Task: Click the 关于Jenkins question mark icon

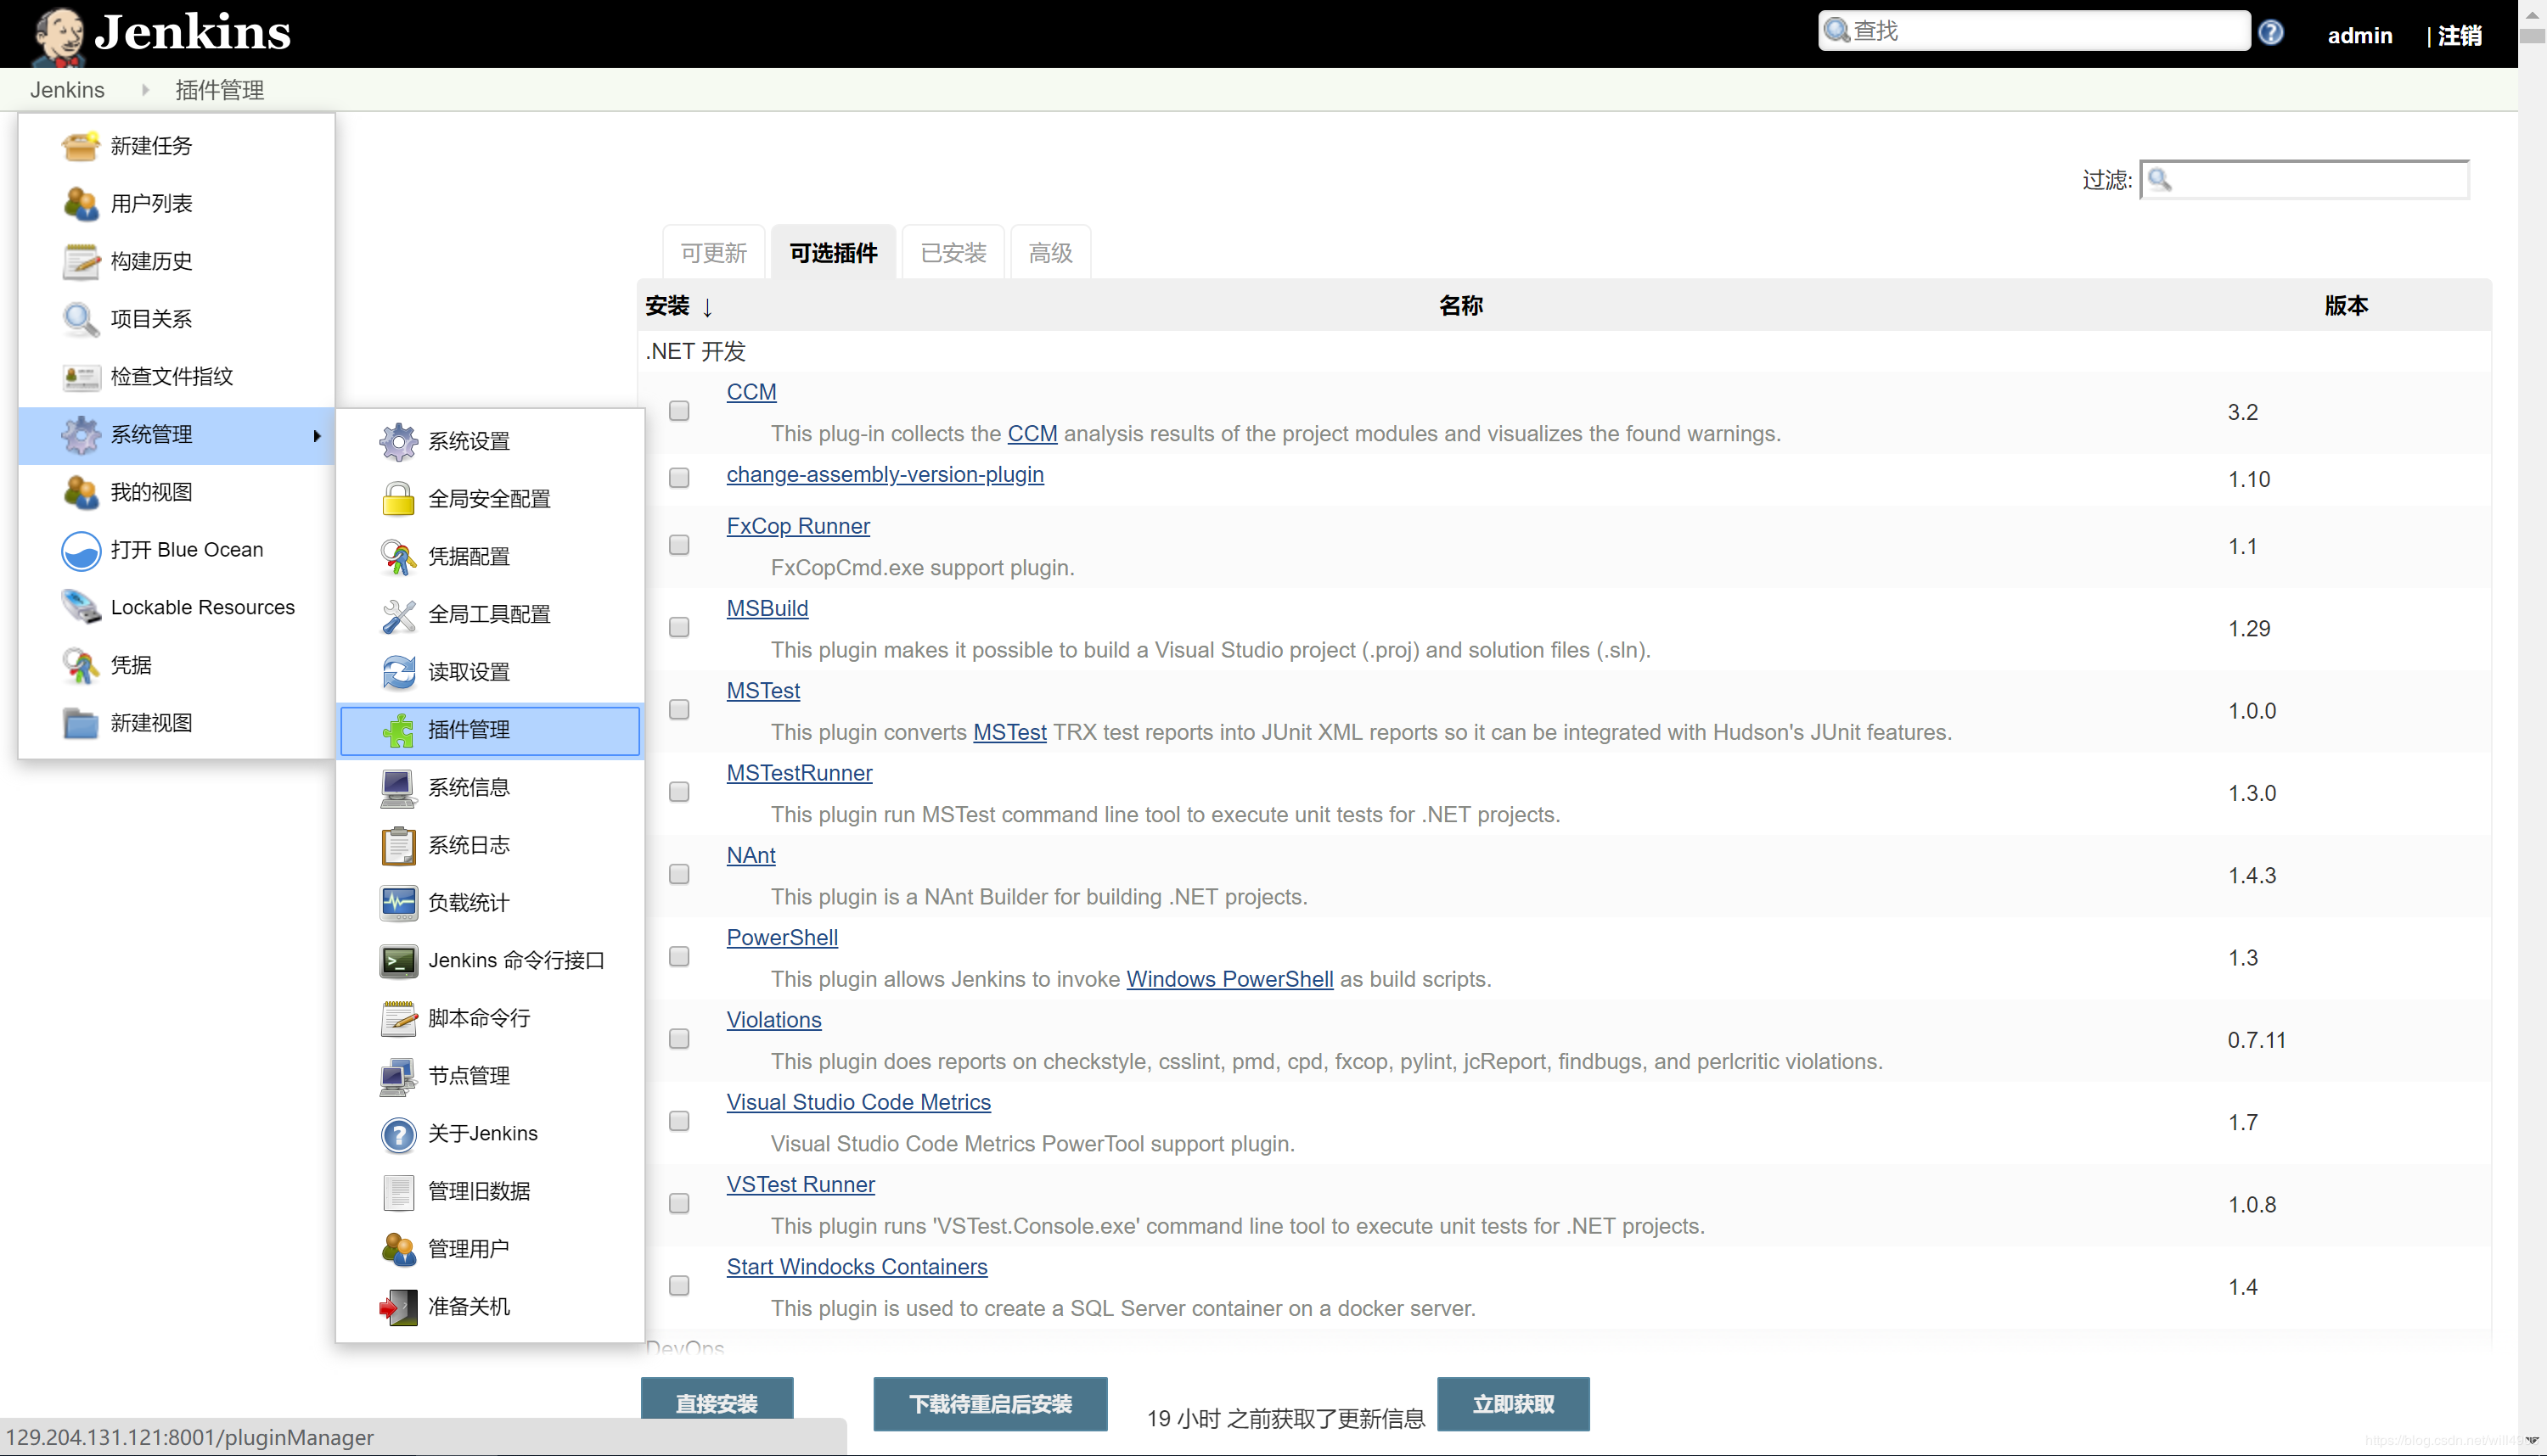Action: (398, 1134)
